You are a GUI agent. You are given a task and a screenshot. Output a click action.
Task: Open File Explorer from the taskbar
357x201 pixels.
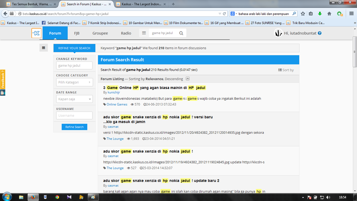[21, 197]
